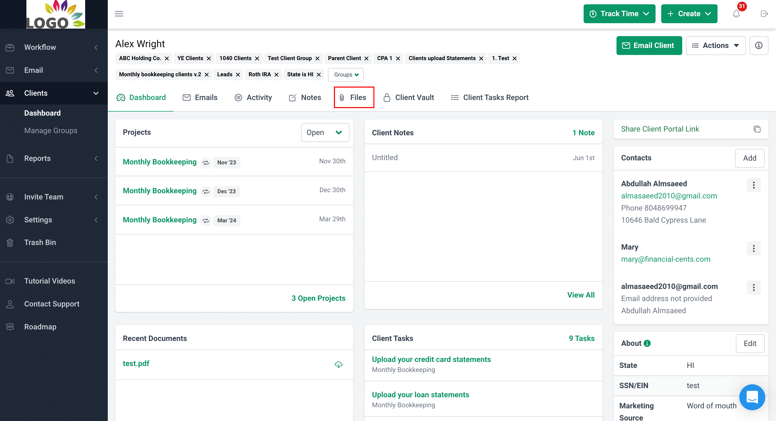Click the test.pdf document thumbnail

point(136,363)
